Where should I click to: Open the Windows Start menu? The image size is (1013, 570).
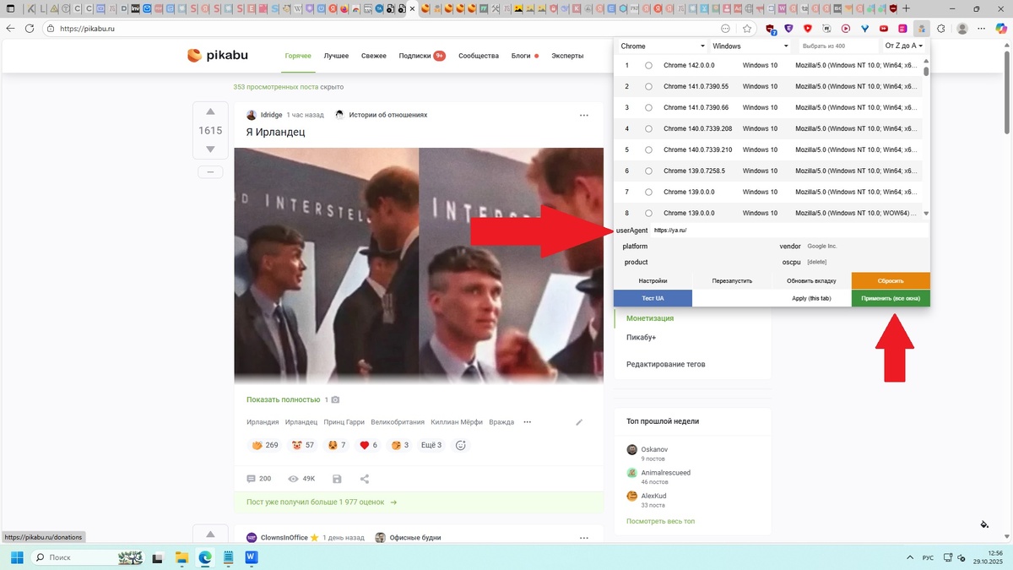click(17, 557)
